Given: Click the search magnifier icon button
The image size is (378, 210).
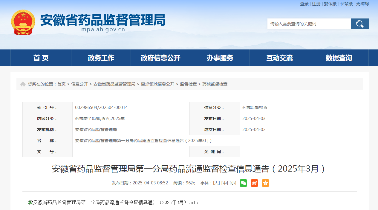Looking at the screenshot, I should 360,24.
